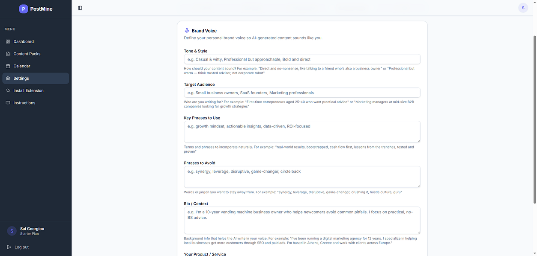Click the Phrases to Avoid label
The width and height of the screenshot is (537, 256).
200,163
